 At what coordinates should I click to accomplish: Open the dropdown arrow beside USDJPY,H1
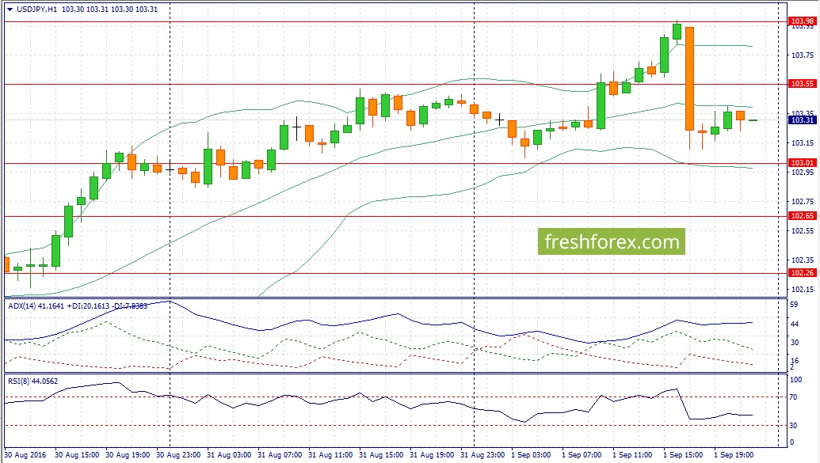click(x=10, y=9)
